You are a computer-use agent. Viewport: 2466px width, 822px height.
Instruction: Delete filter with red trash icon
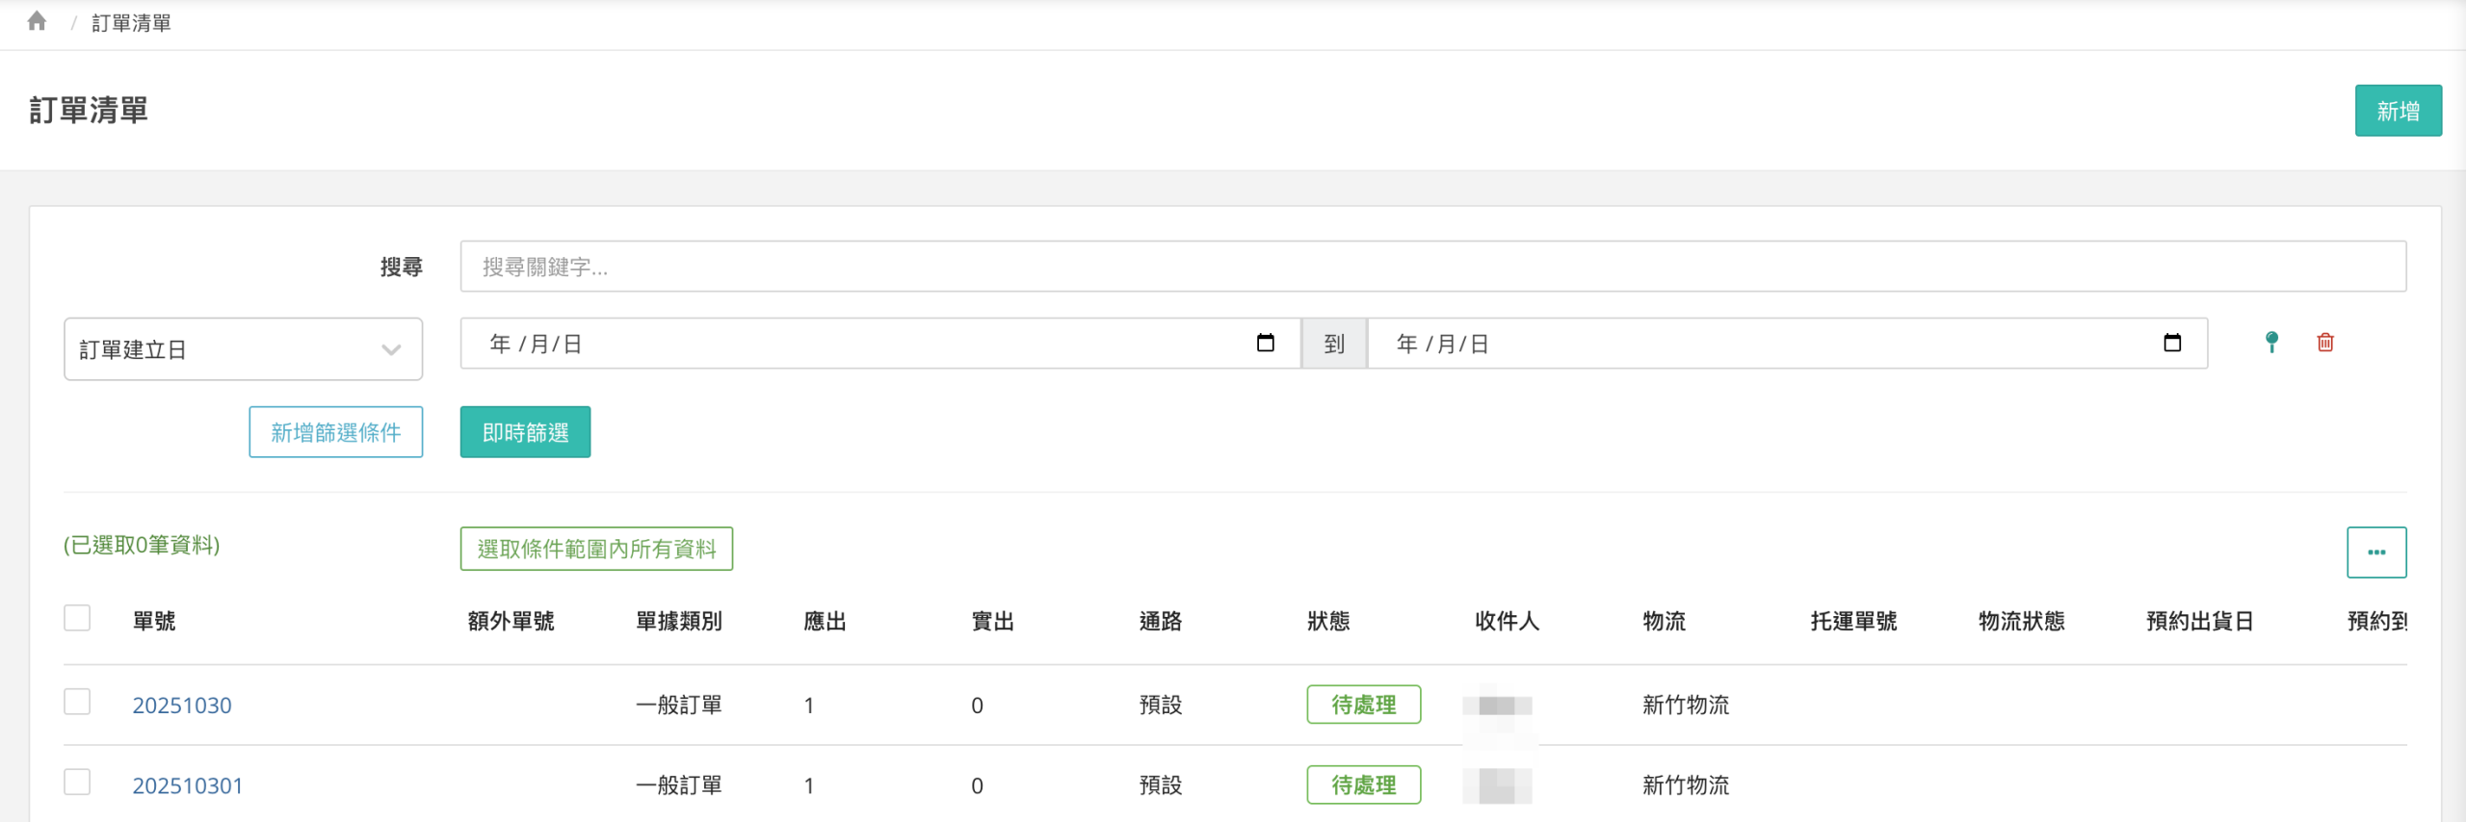pos(2324,342)
